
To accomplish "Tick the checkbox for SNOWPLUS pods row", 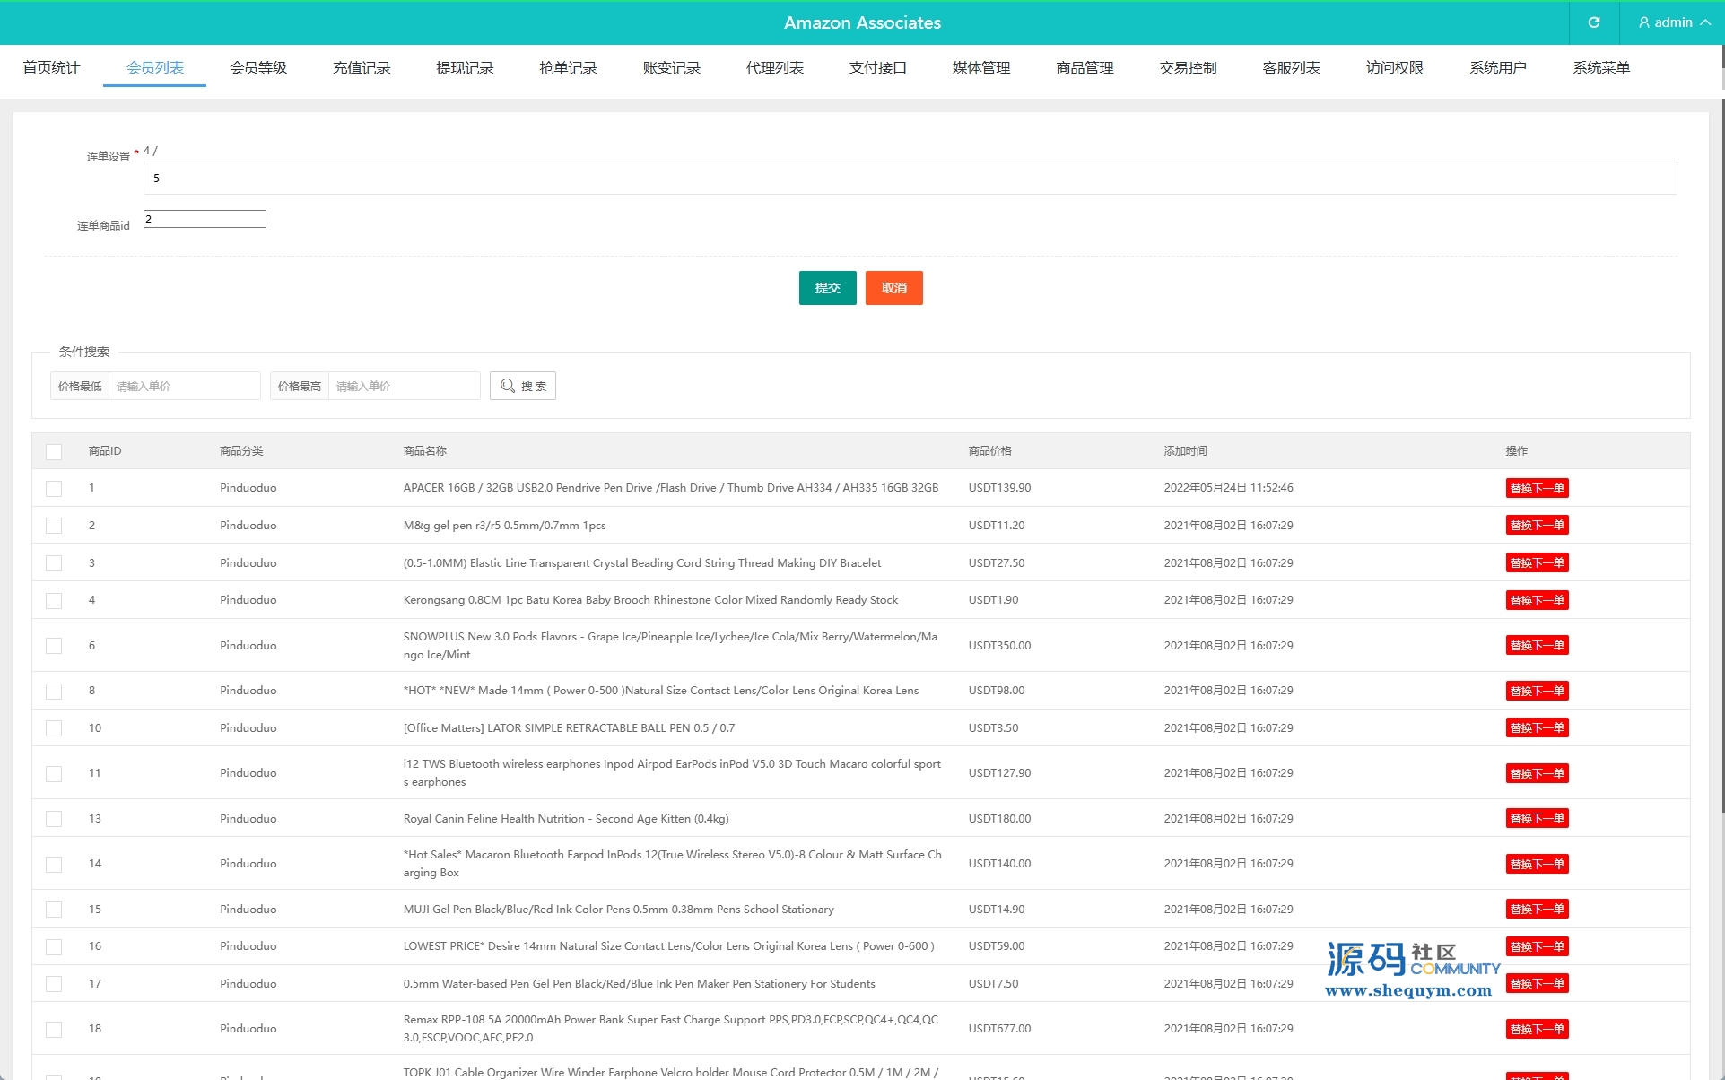I will point(54,646).
